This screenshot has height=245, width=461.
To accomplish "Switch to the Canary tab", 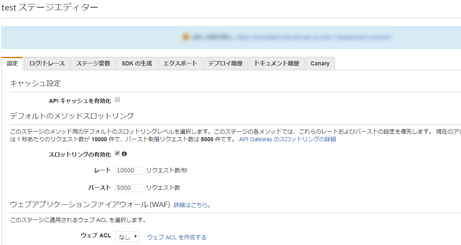I will pos(320,63).
